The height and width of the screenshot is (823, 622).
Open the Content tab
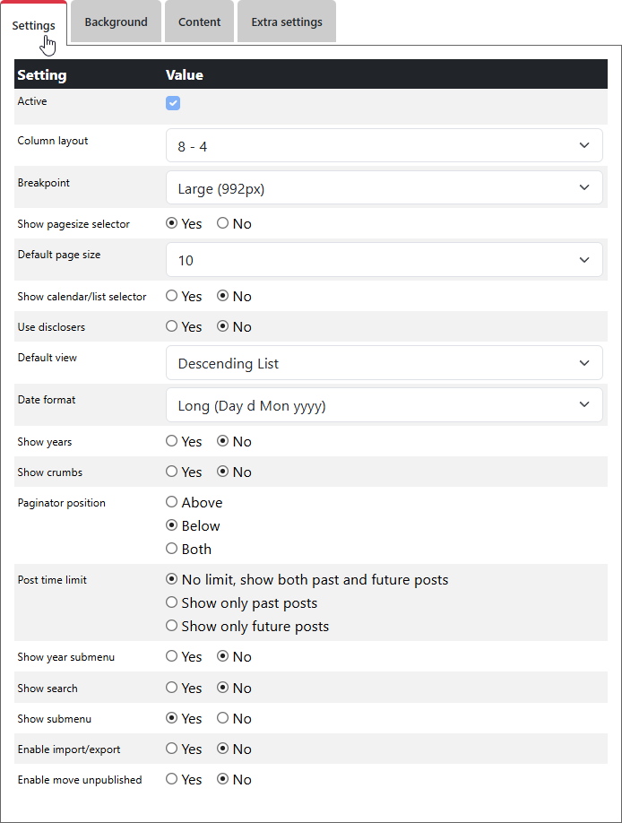coord(199,22)
